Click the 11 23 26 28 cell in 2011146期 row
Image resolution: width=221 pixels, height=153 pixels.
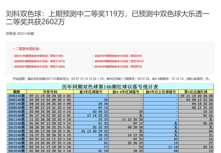(x=126, y=119)
